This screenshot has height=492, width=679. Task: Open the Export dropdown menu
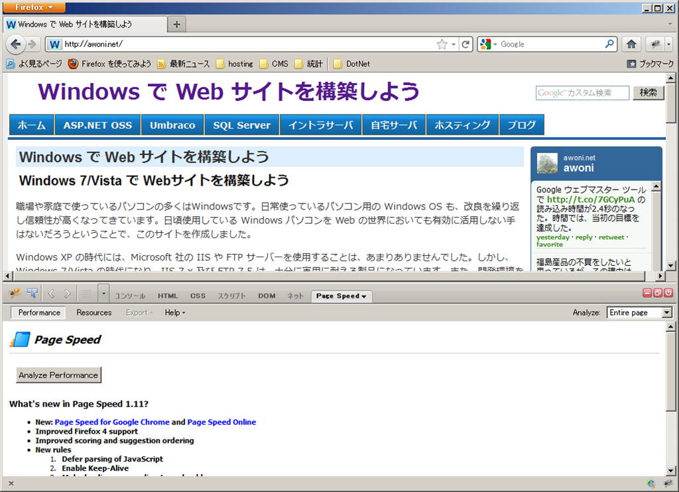139,312
